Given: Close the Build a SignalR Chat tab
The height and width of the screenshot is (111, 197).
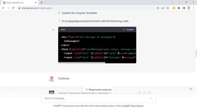Looking at the screenshot, I should coord(36,3).
